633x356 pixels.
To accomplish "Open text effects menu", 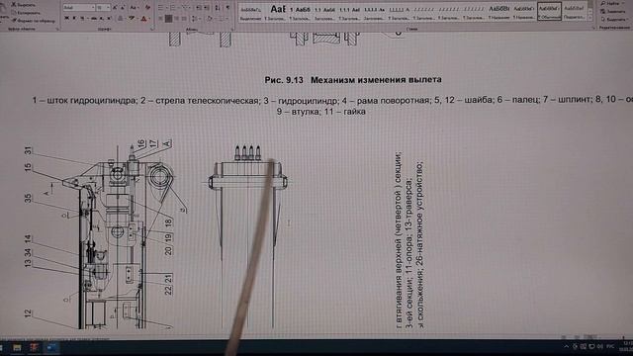I will (120, 18).
